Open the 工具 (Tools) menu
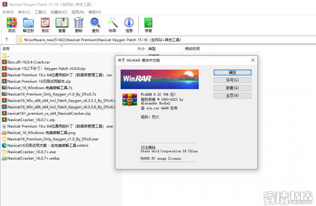The width and height of the screenshot is (316, 206). pyautogui.click(x=40, y=12)
